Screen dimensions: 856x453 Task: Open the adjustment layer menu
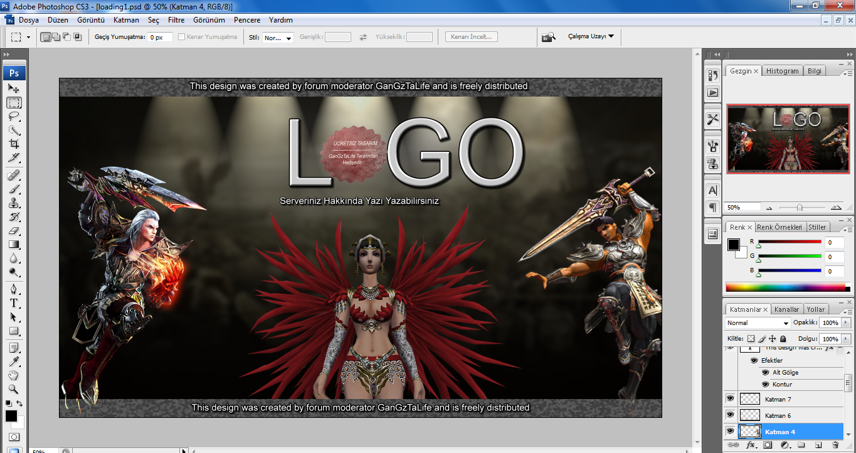[785, 445]
